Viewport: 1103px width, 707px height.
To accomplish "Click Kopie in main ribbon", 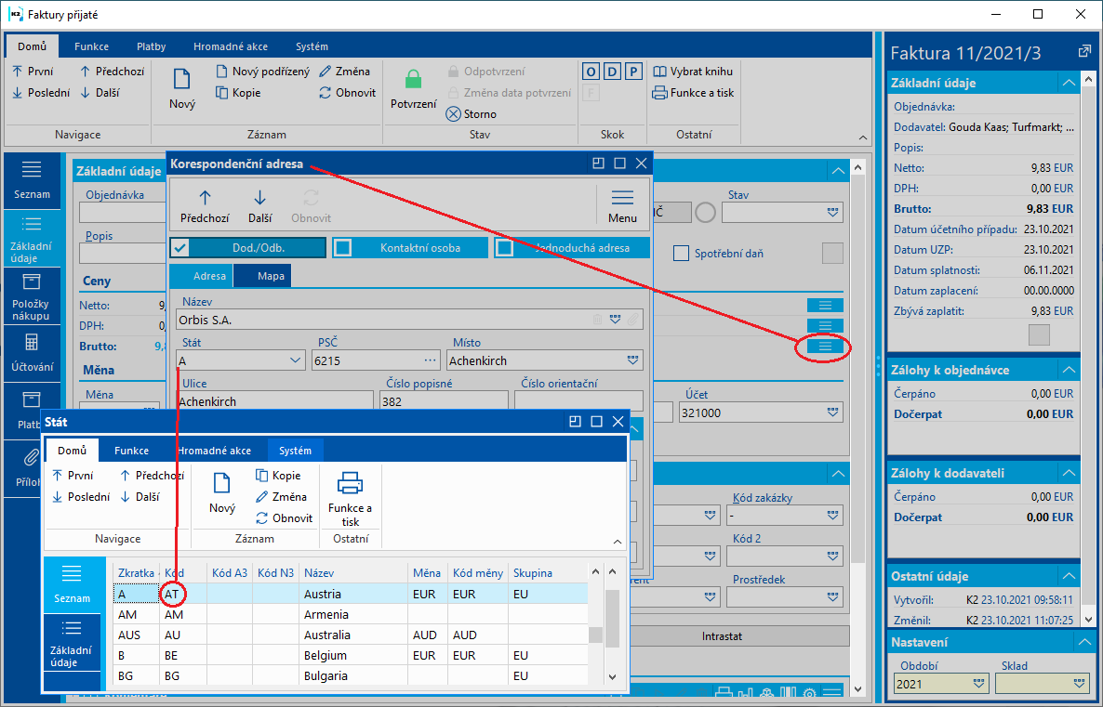I will (238, 93).
